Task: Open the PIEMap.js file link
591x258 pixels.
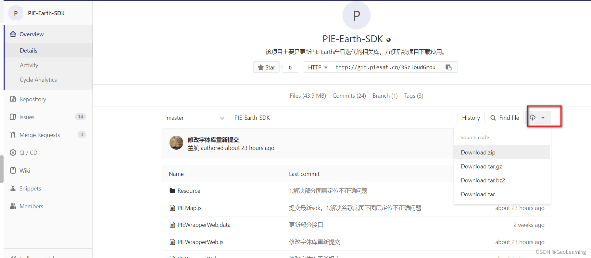Action: (x=189, y=208)
